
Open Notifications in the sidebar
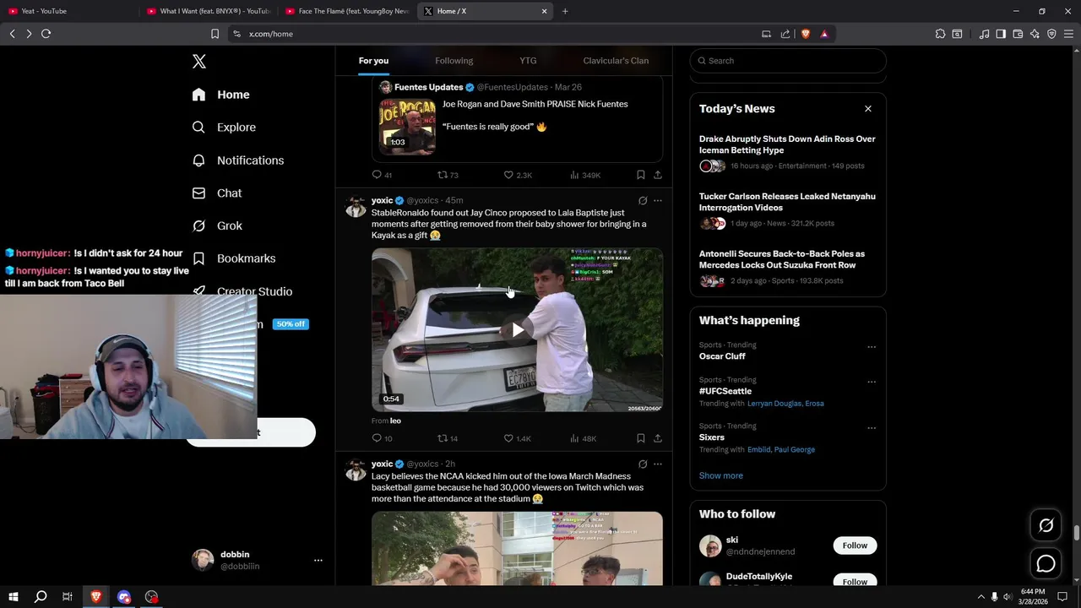238,160
